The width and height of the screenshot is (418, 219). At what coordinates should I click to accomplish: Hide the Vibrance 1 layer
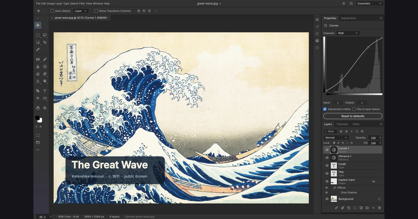(327, 158)
